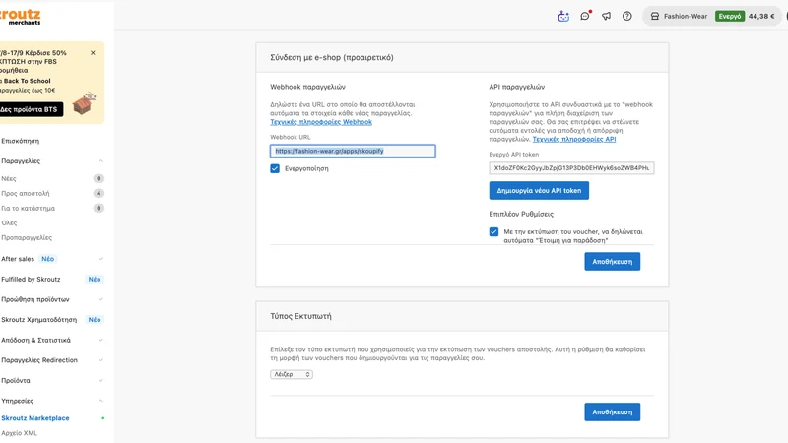The width and height of the screenshot is (788, 443).
Task: Expand the Απόδοση & Στατιστικά section
Action: (x=100, y=340)
